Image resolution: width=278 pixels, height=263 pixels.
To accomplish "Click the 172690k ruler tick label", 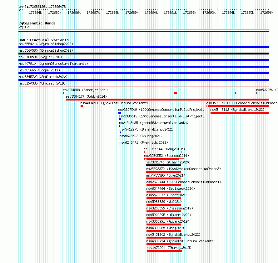I will (x=151, y=13).
